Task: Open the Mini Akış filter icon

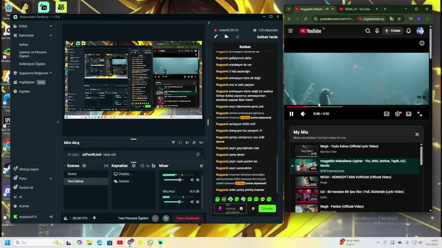Action: pyautogui.click(x=173, y=143)
